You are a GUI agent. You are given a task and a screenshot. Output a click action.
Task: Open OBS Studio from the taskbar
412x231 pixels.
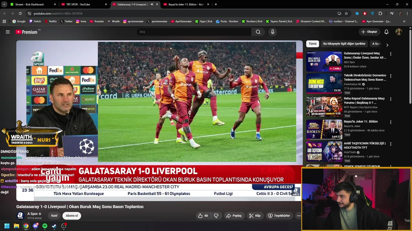[x=64, y=226]
